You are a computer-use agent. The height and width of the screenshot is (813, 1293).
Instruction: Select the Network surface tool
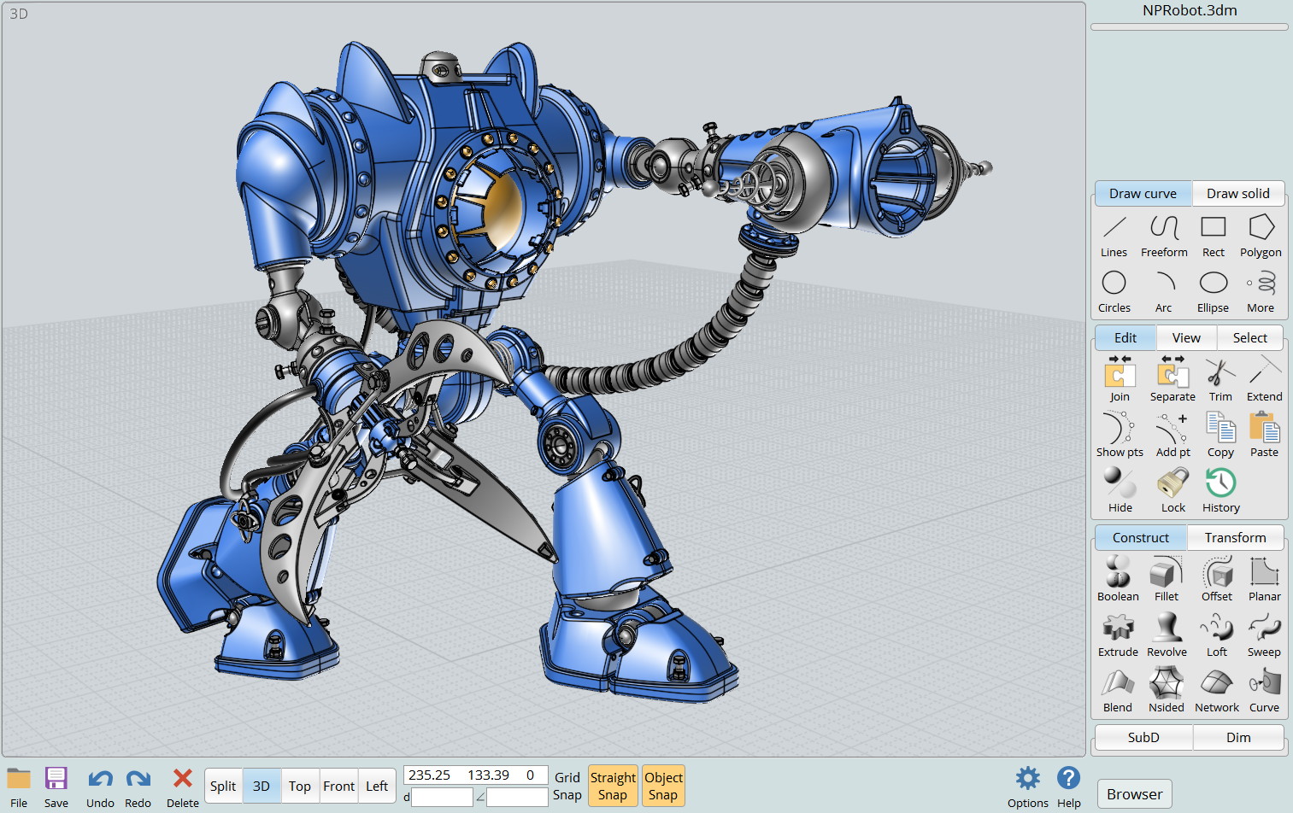click(x=1217, y=690)
